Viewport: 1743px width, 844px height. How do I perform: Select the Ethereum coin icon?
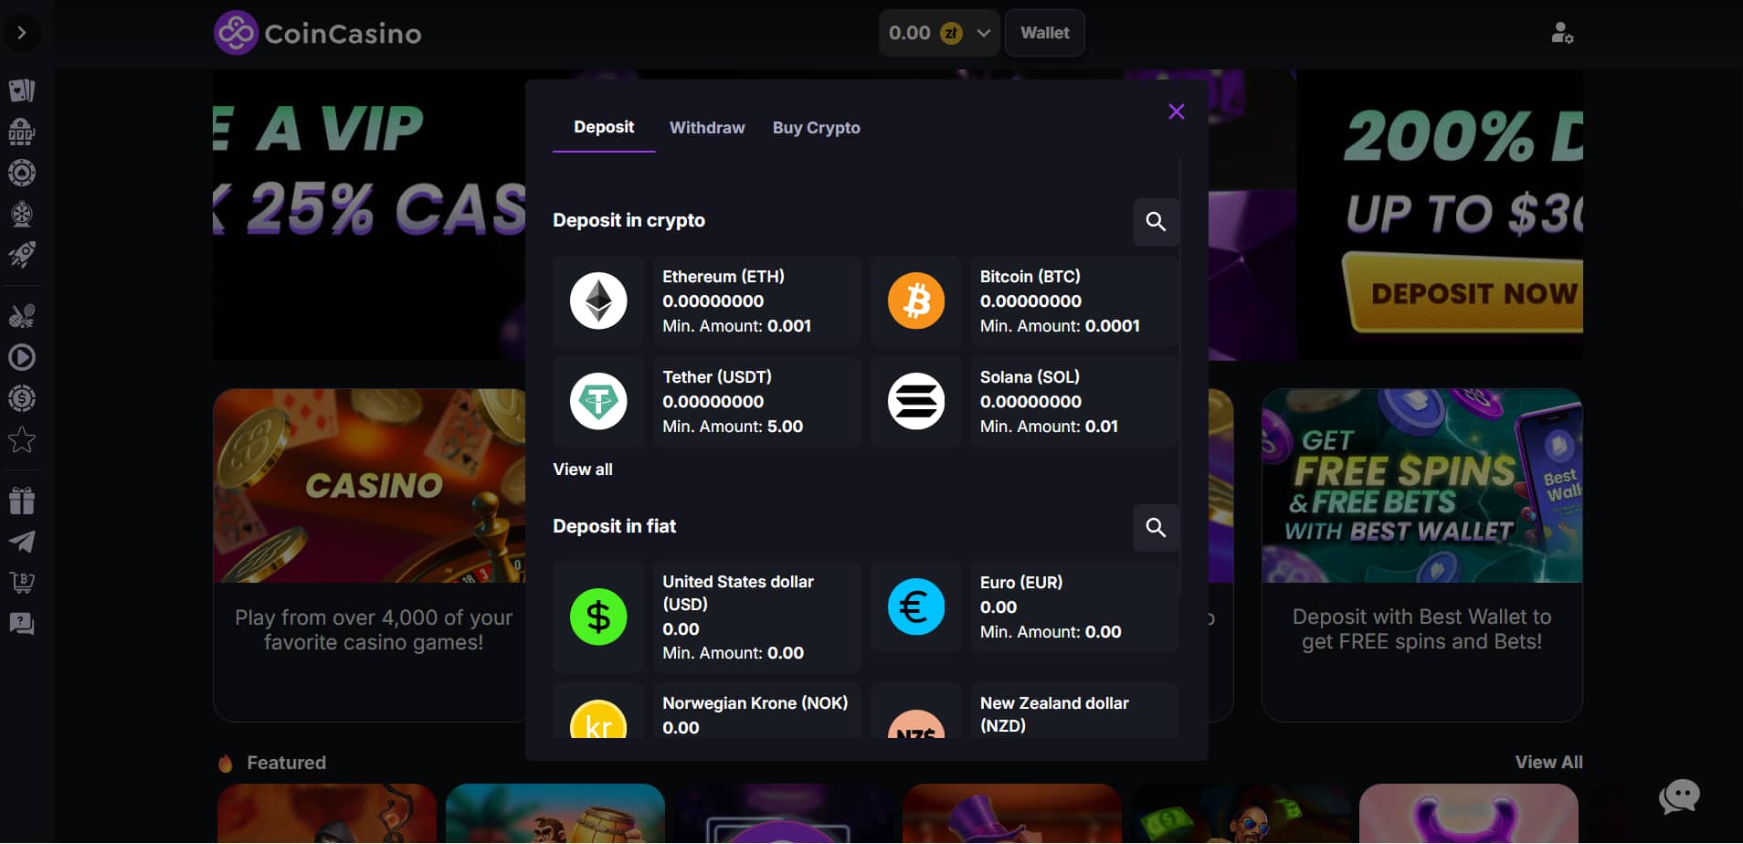[598, 301]
